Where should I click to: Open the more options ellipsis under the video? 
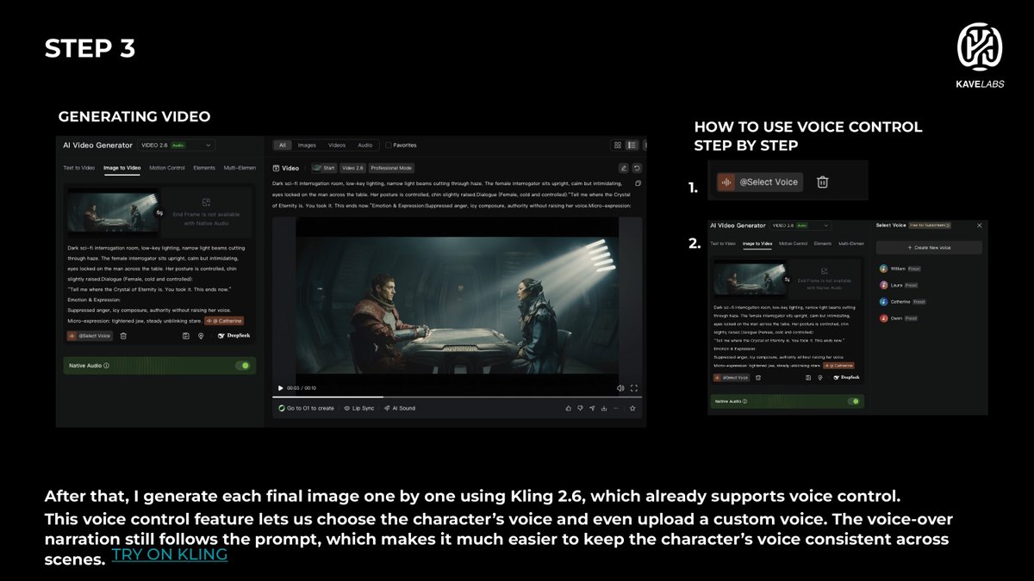[616, 408]
